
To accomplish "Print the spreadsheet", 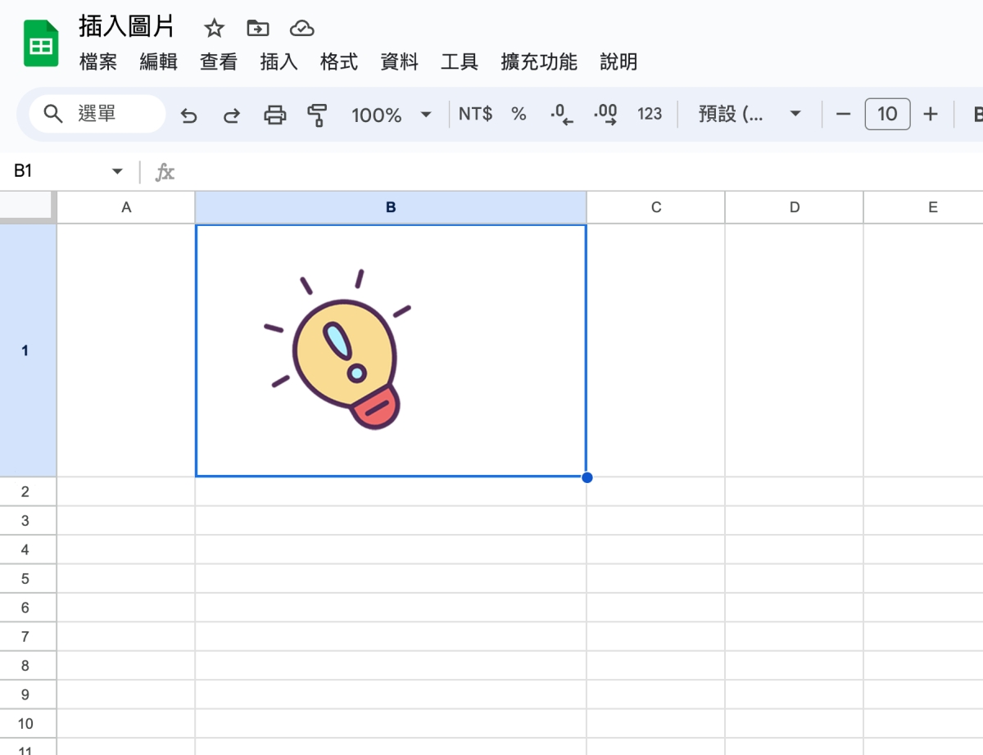I will 275,115.
